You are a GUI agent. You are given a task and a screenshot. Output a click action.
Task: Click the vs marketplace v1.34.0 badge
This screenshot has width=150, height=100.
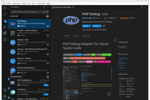tap(72, 55)
